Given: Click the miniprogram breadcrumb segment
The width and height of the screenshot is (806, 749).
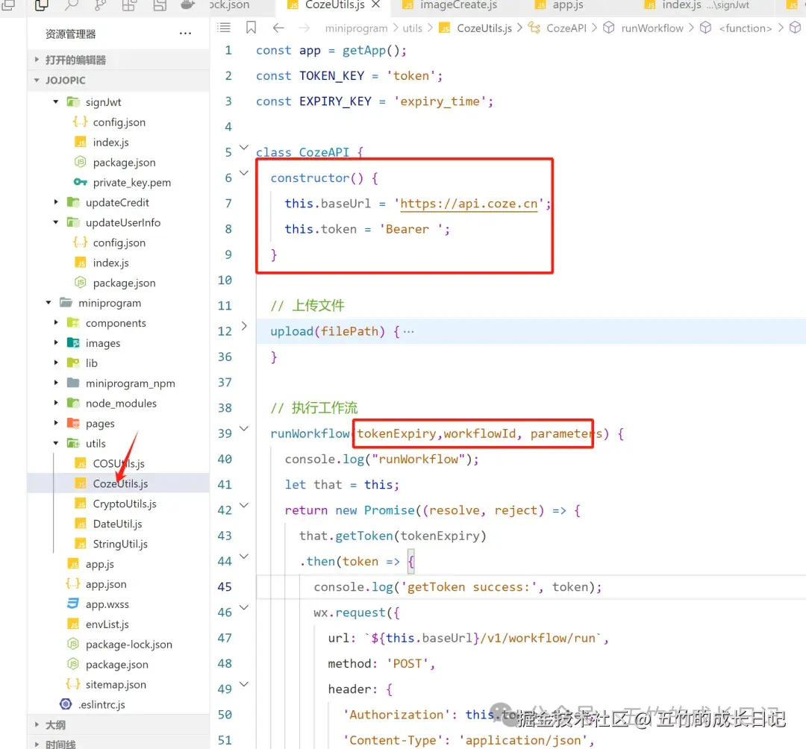Looking at the screenshot, I should coord(356,28).
